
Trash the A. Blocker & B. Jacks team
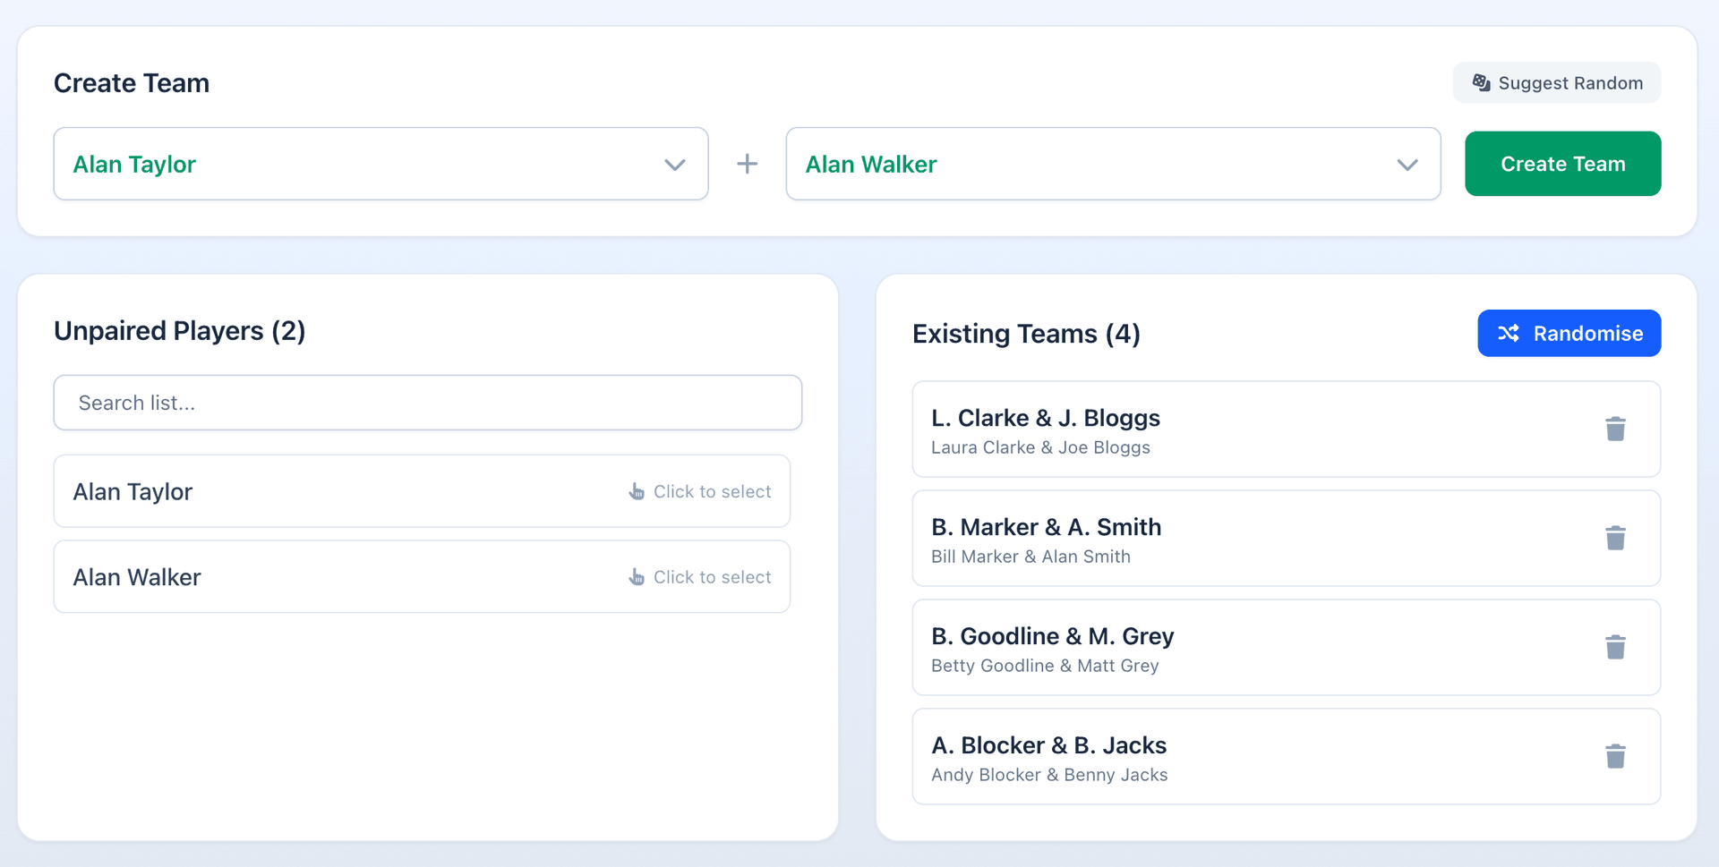point(1615,756)
